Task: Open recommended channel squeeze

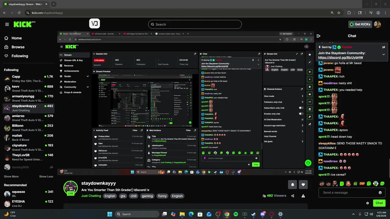Action: [x=28, y=194]
